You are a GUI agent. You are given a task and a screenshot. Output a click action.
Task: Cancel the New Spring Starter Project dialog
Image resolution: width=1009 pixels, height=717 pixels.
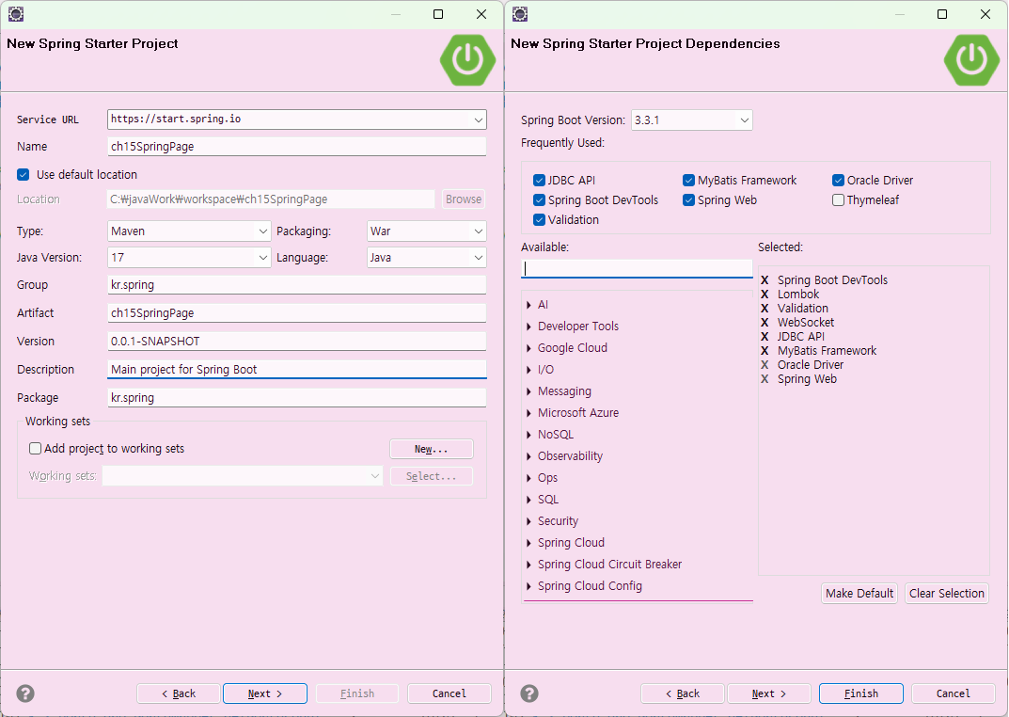pyautogui.click(x=449, y=693)
